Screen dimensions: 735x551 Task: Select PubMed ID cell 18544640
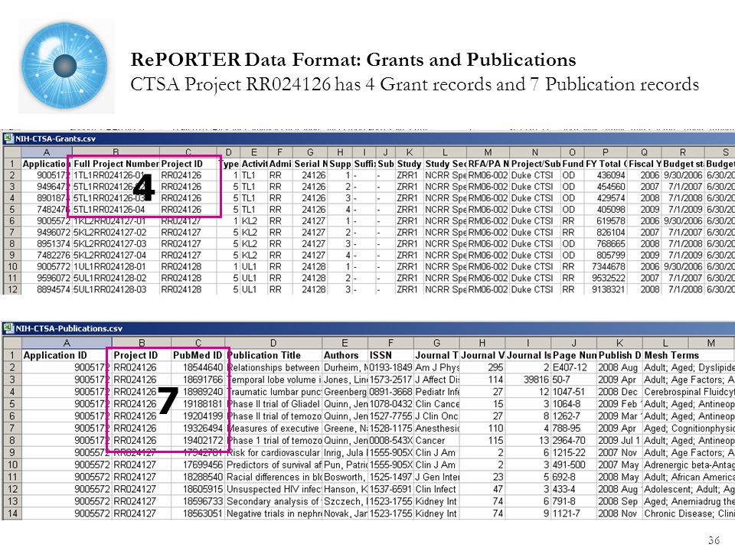tap(198, 367)
